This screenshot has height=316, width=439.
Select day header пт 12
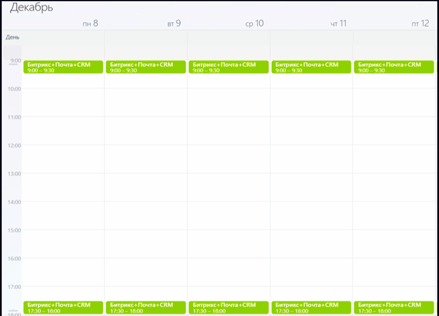(x=420, y=23)
